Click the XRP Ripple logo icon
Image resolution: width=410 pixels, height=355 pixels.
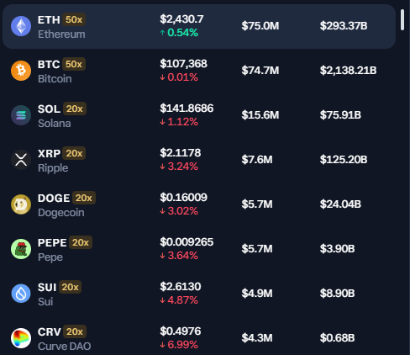pos(21,160)
